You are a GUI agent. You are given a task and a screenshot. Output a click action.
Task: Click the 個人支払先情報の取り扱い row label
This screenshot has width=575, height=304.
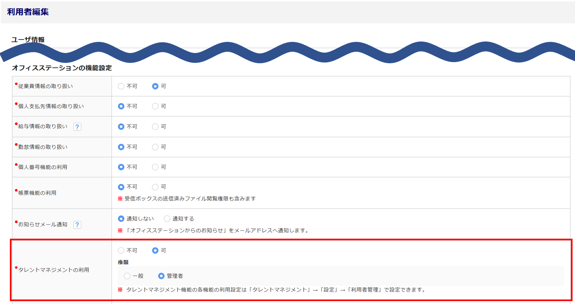[x=51, y=106]
